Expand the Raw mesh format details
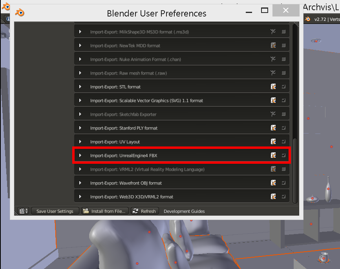Screen dimensions: 340x269 [x=80, y=73]
